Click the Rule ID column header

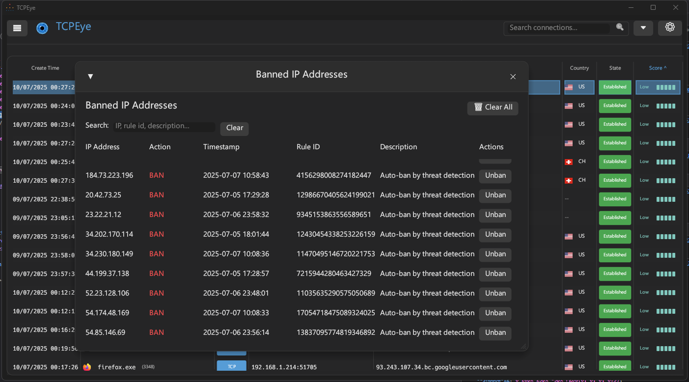[308, 147]
